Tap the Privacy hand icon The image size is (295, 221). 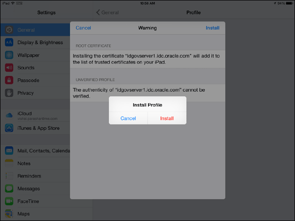pos(9,93)
